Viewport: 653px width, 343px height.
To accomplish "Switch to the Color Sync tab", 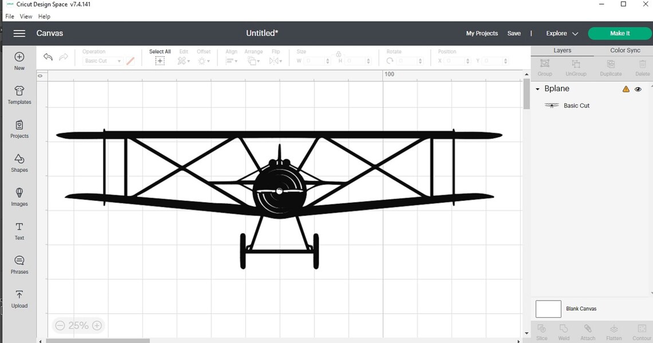I will (624, 50).
